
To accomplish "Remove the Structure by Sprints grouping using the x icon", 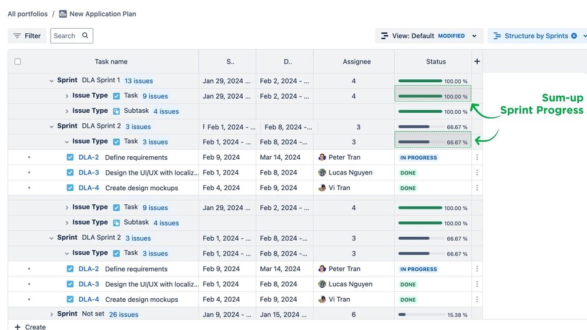I will (x=574, y=36).
